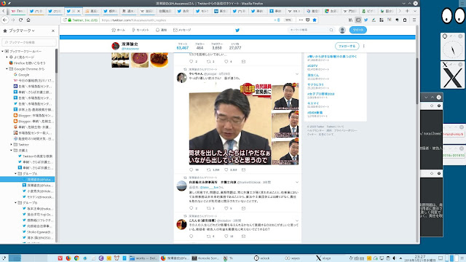
Task: Open the 通知 notifications tab
Action: [x=161, y=30]
